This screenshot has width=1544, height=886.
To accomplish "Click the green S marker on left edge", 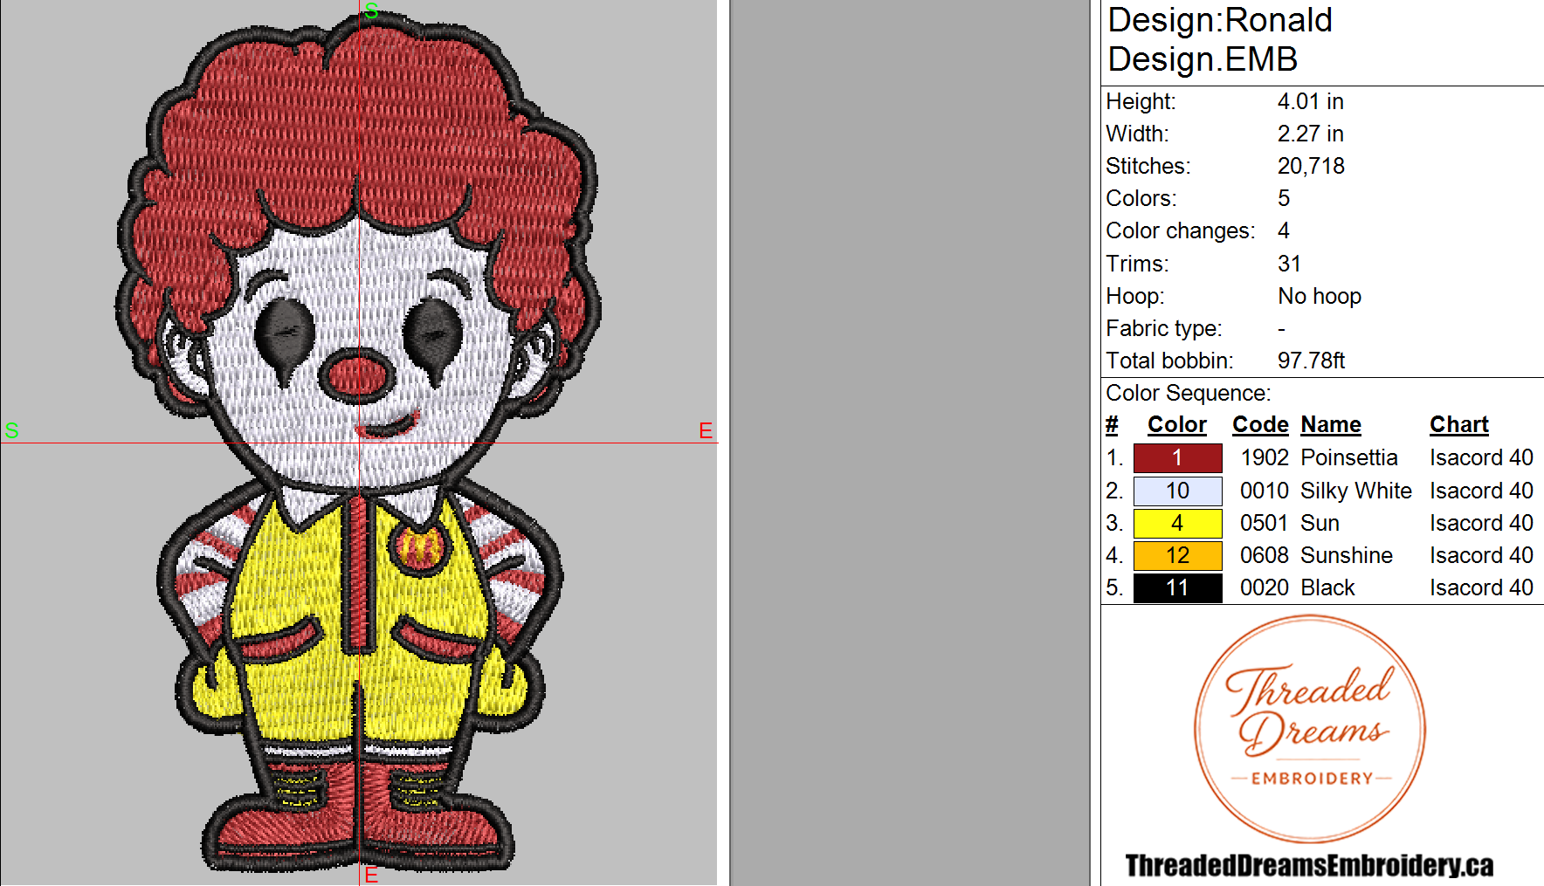I will click(11, 430).
